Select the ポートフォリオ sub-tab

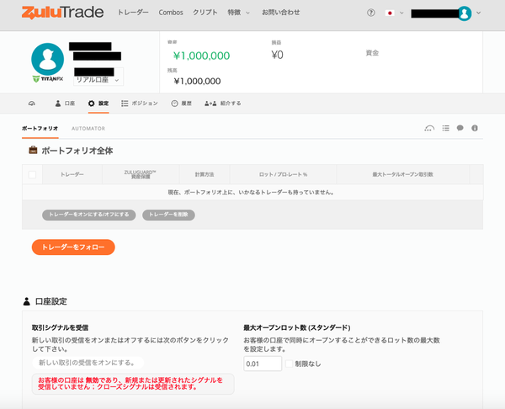[40, 129]
